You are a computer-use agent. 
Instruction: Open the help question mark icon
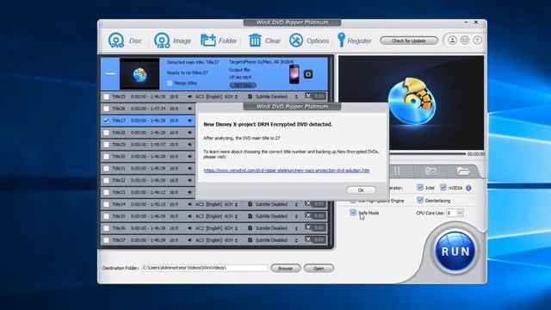click(477, 40)
